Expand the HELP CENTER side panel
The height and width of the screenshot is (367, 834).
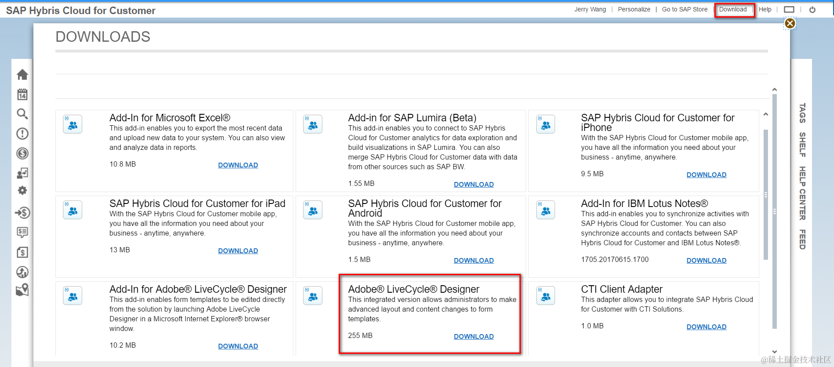802,193
